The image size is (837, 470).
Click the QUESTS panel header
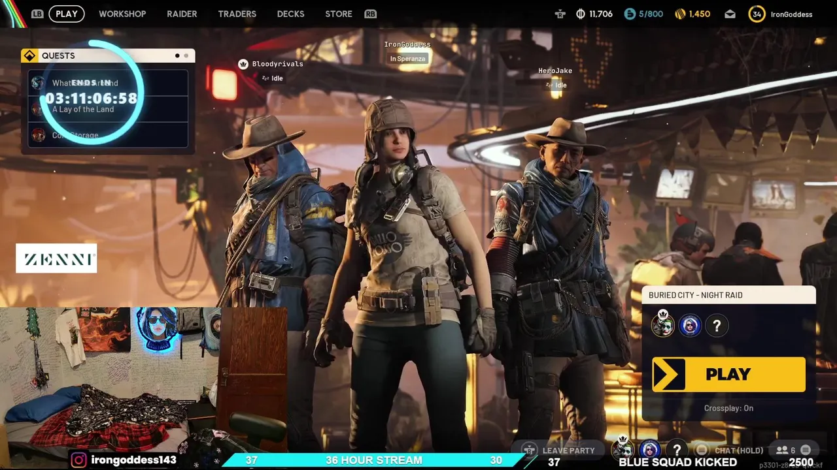[x=108, y=55]
